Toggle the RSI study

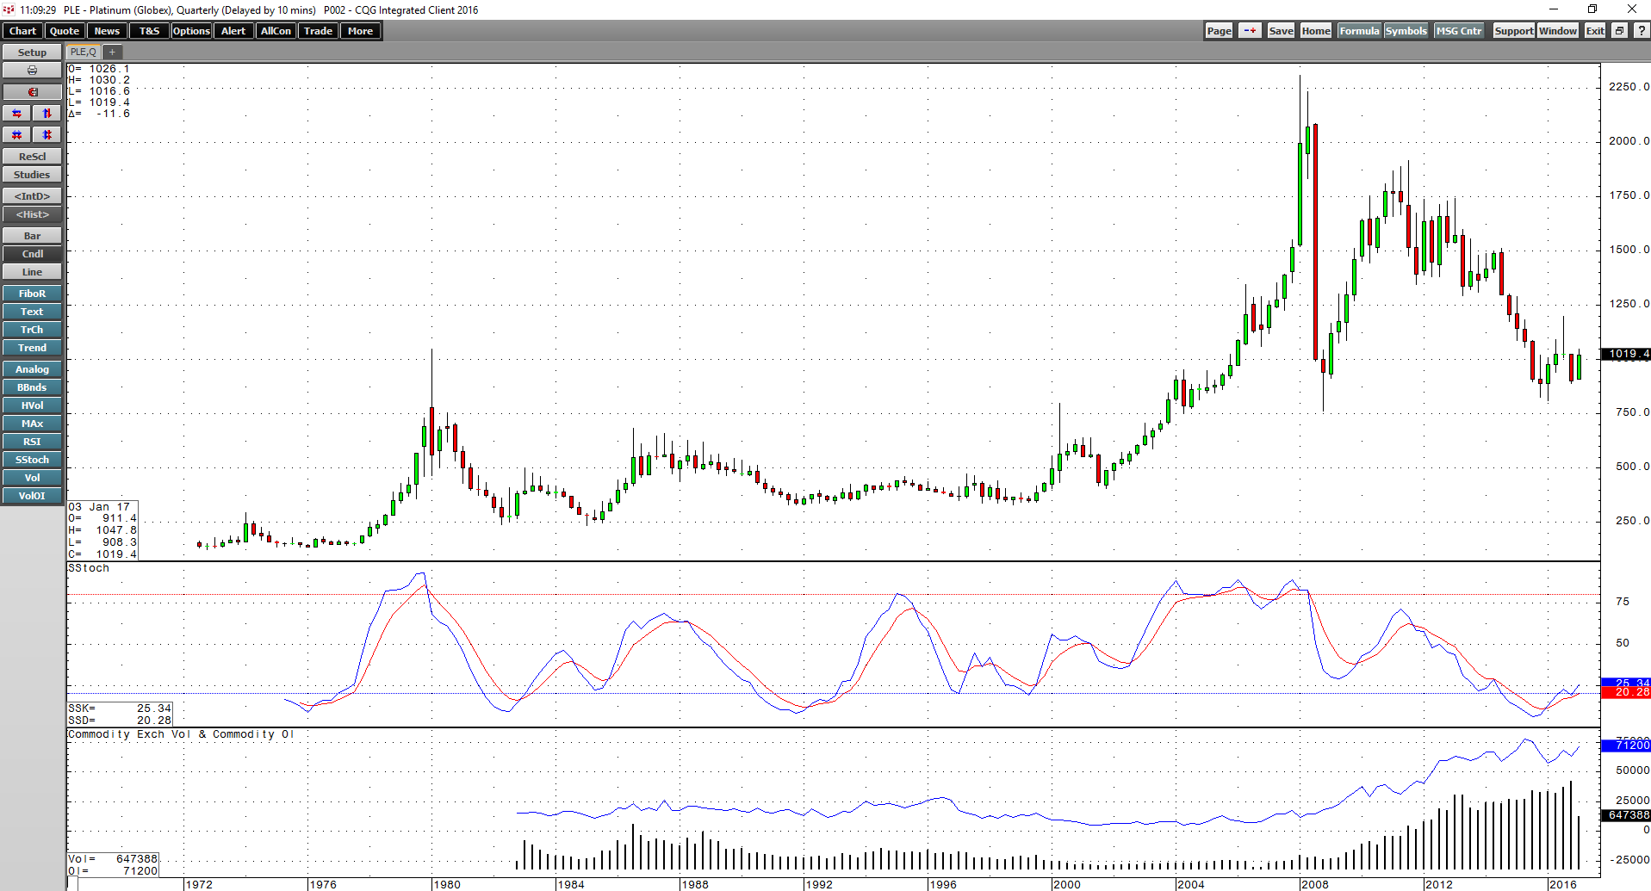click(x=32, y=442)
